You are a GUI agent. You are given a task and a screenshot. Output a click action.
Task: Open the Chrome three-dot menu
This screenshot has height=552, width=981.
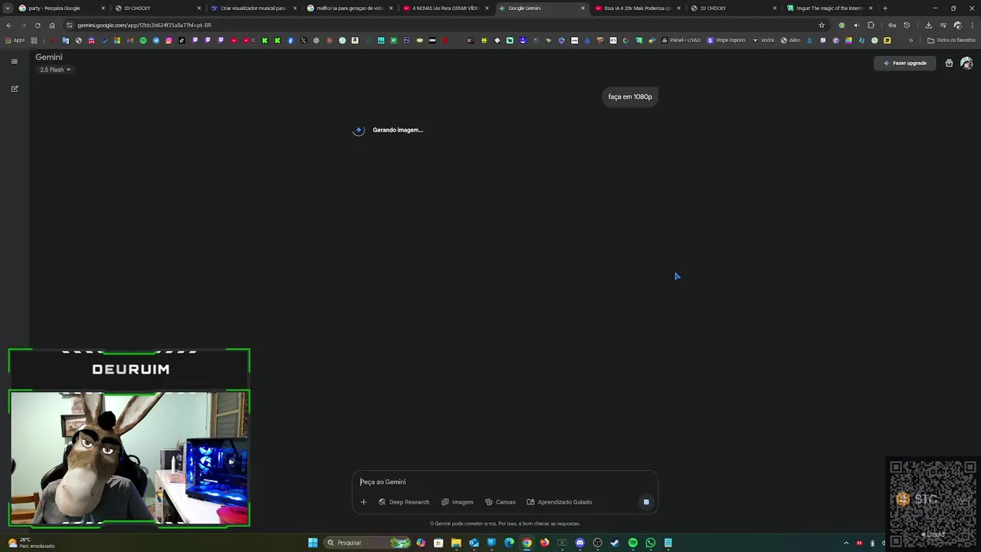[972, 25]
